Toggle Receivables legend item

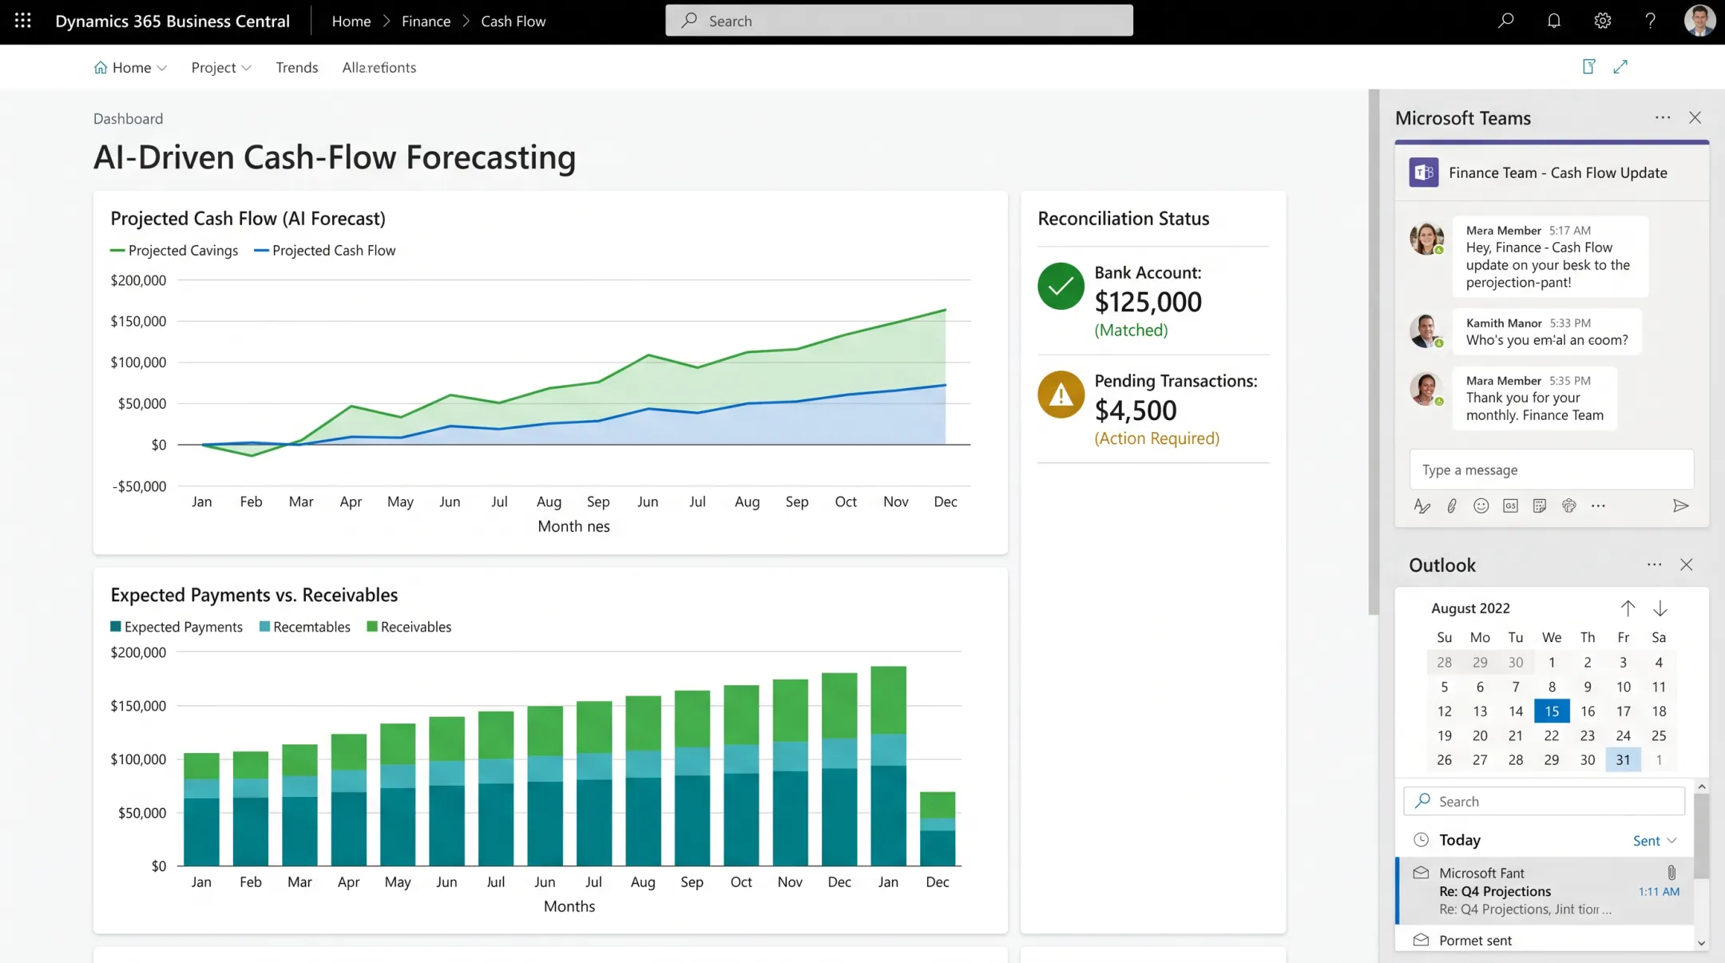[409, 627]
